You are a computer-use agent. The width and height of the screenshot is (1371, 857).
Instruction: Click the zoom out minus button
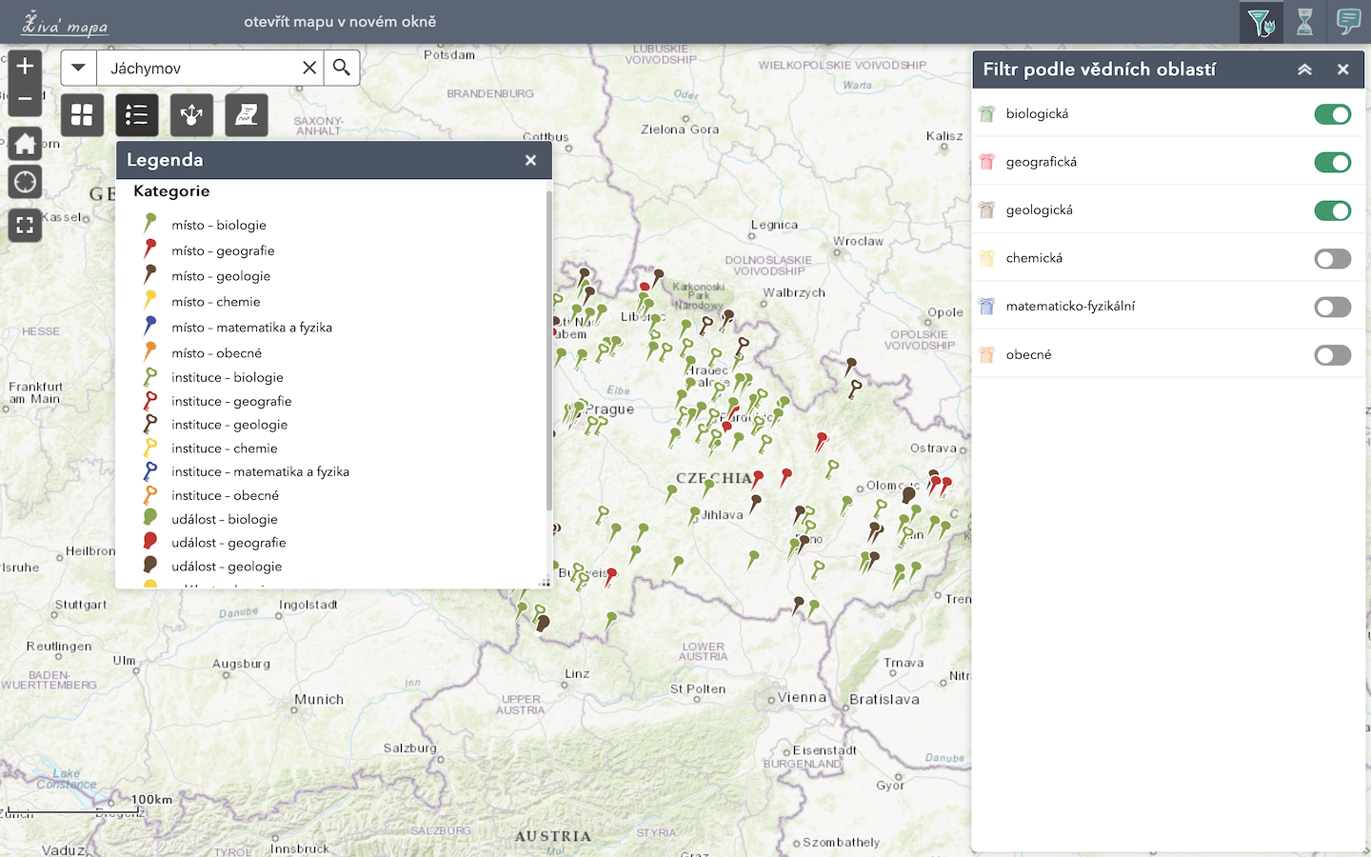click(26, 98)
